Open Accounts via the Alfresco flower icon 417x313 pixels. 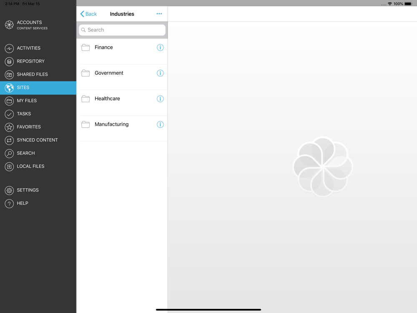9,25
